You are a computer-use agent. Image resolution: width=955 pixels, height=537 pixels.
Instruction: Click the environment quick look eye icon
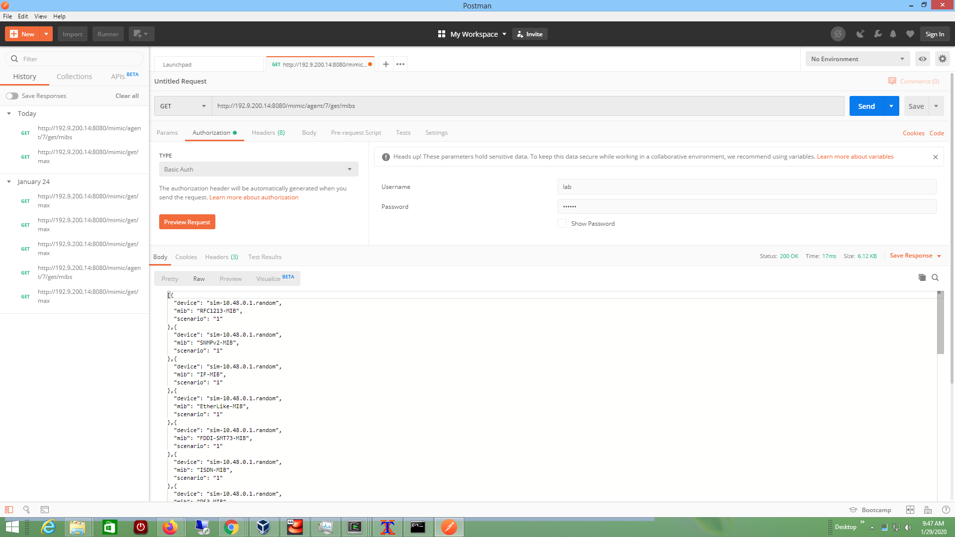[923, 59]
